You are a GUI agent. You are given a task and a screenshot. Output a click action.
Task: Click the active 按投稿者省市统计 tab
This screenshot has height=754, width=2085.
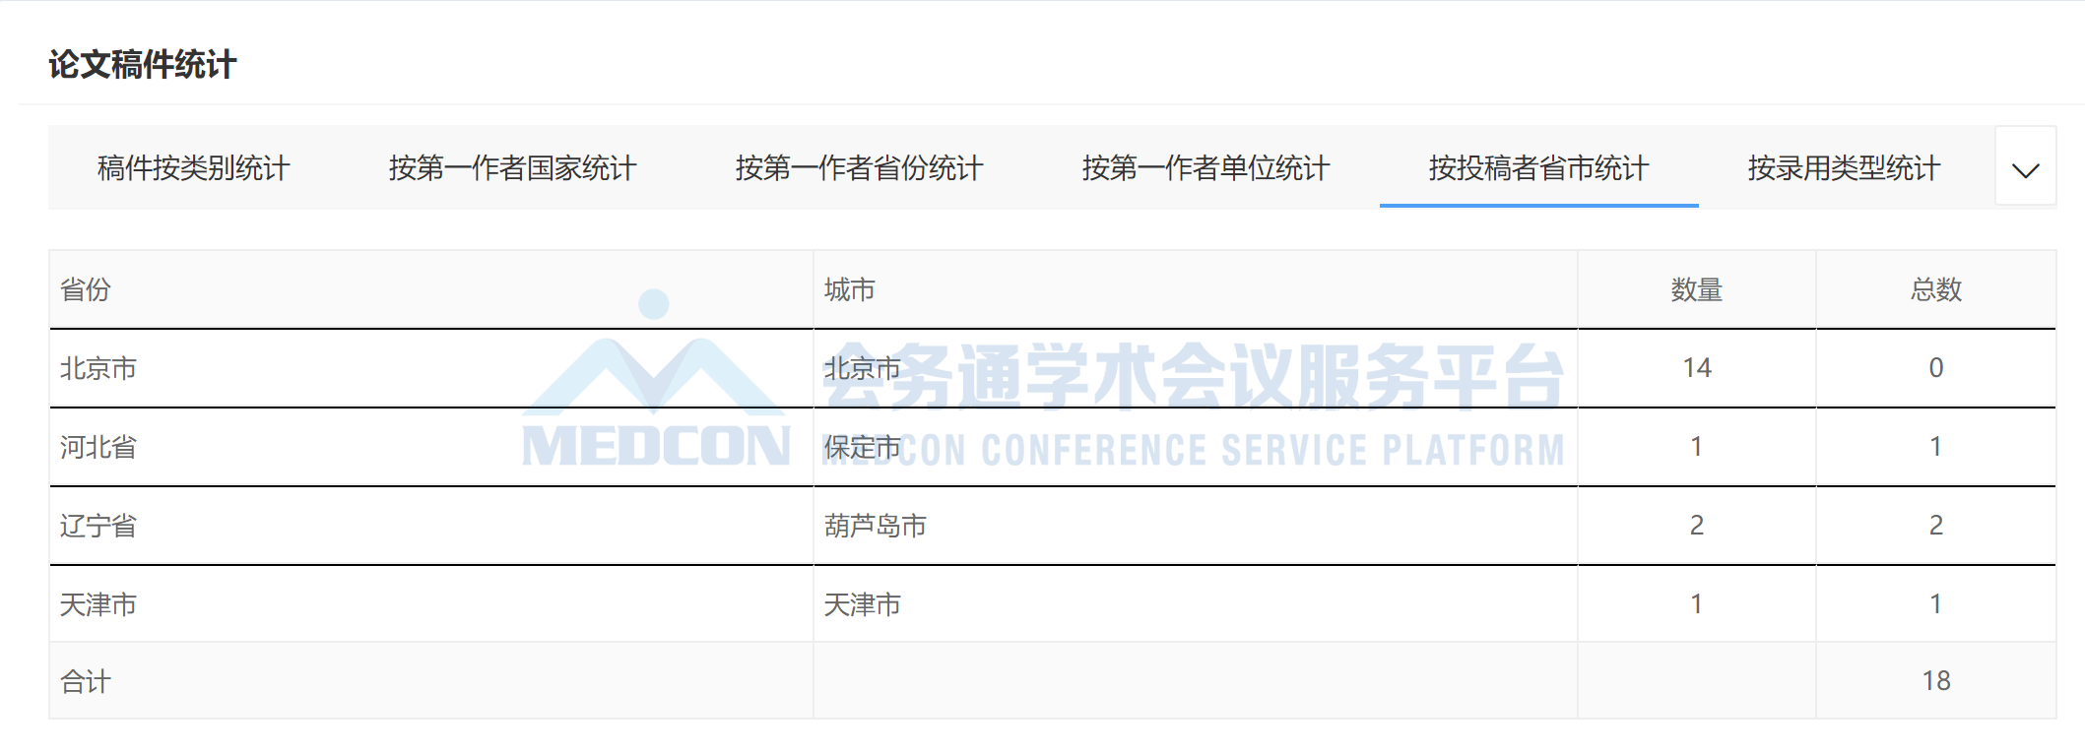pyautogui.click(x=1538, y=168)
